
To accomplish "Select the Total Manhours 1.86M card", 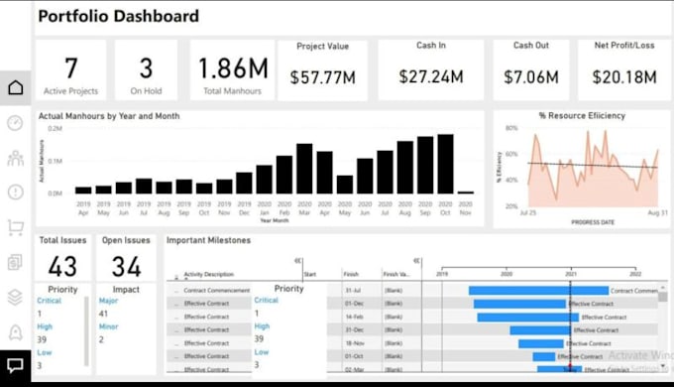I will click(x=233, y=70).
